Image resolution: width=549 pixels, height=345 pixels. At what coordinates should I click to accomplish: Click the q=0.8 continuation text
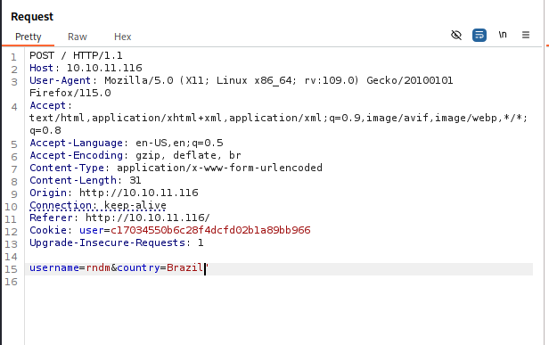click(x=45, y=130)
